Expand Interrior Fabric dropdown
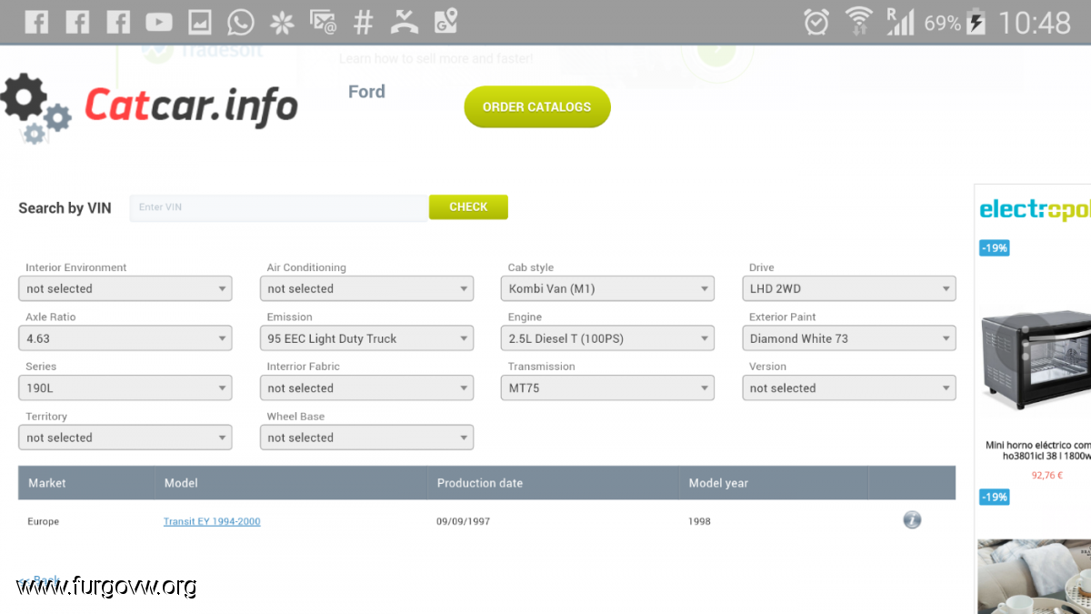 pyautogui.click(x=366, y=388)
